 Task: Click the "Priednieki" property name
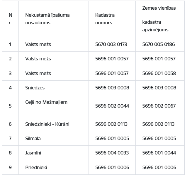click(x=36, y=168)
